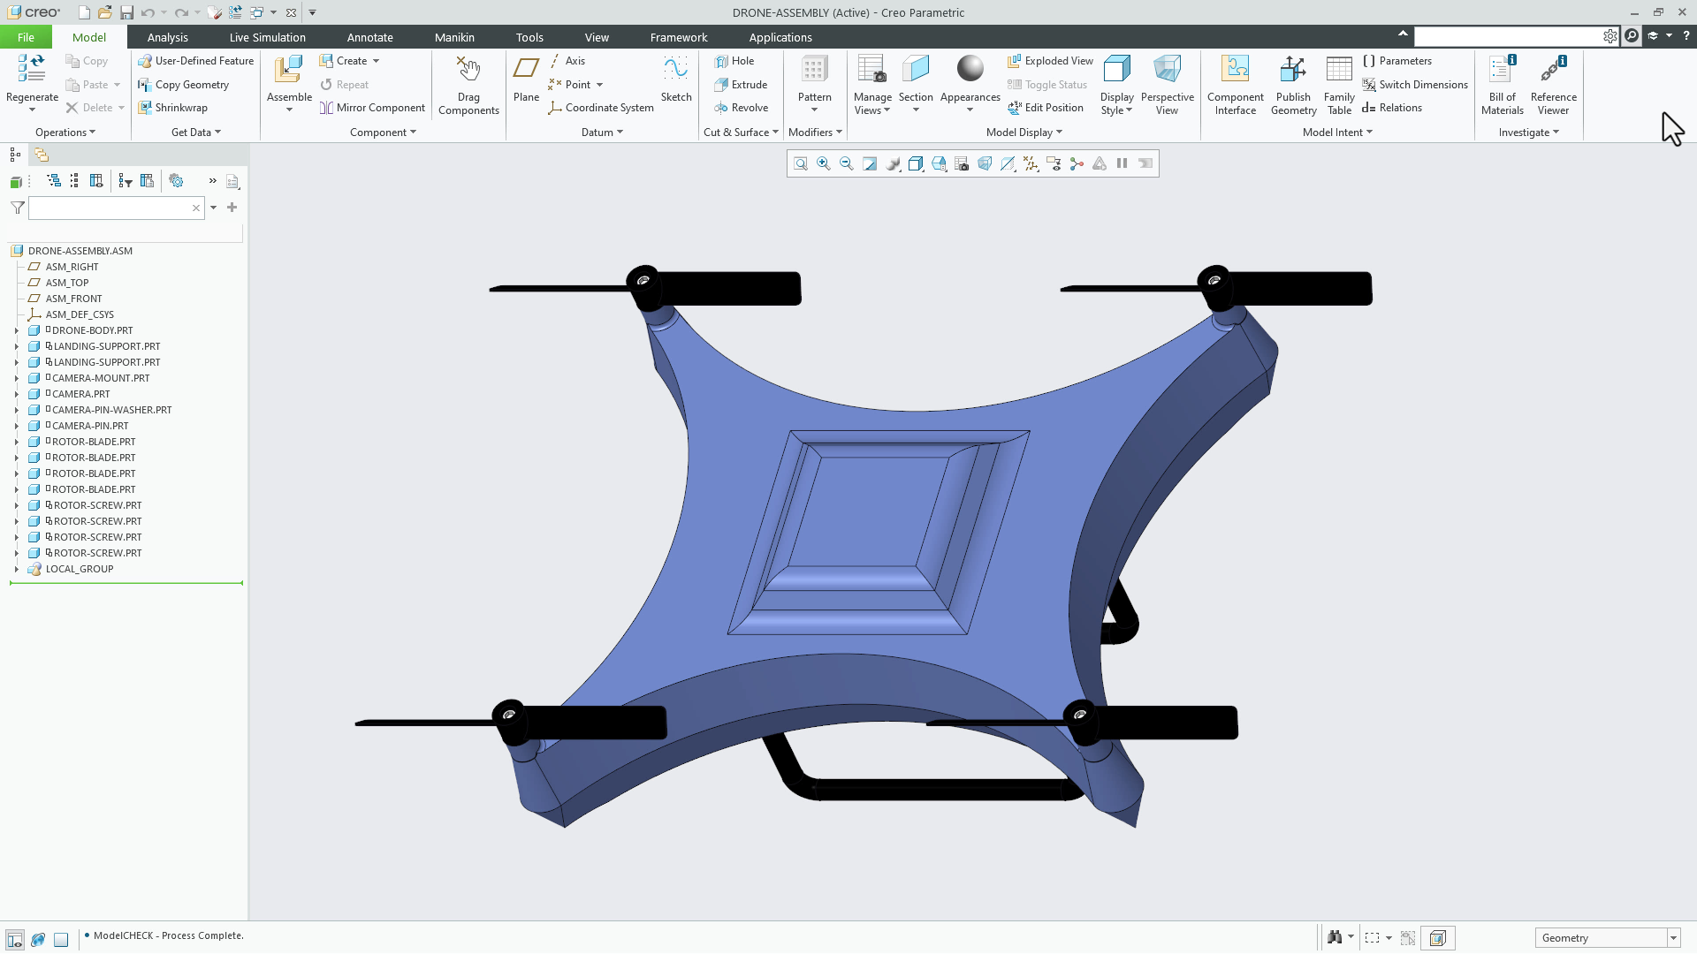Click the Regenerate icon
This screenshot has height=954, width=1697.
[32, 70]
